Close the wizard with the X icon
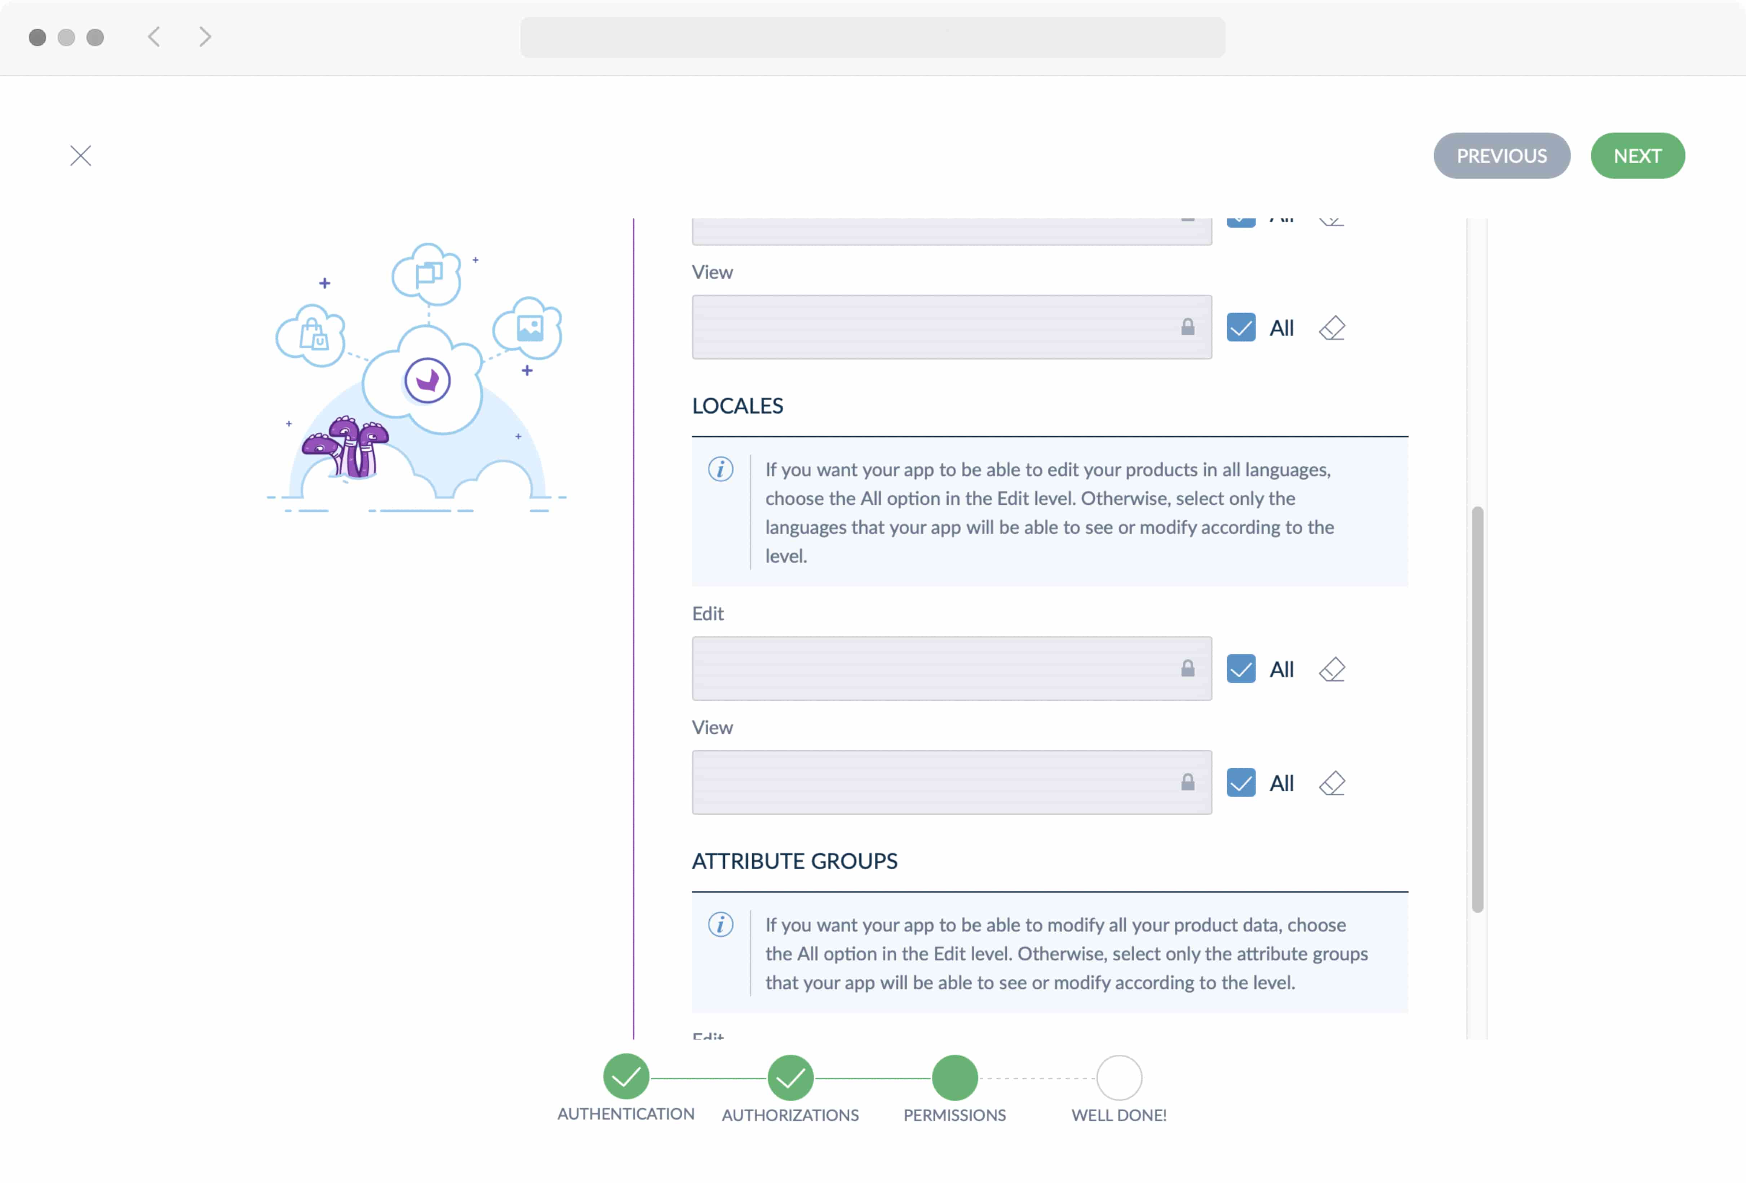 coord(80,155)
